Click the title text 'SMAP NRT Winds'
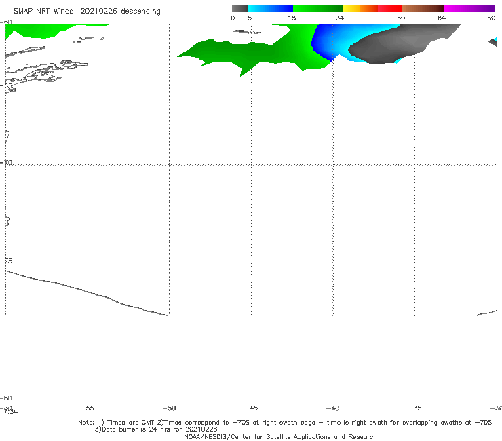502x441 pixels. [x=43, y=11]
